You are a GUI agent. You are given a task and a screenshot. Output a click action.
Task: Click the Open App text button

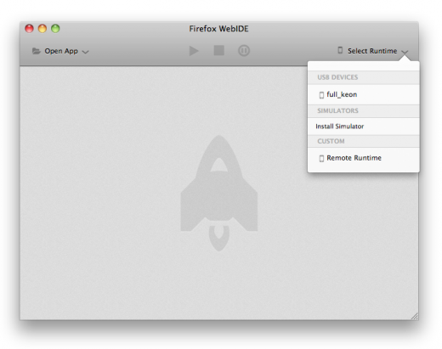pyautogui.click(x=61, y=51)
